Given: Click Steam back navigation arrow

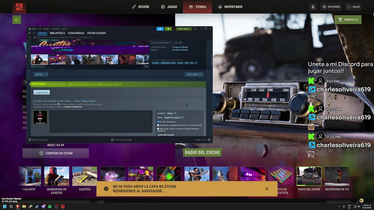Looking at the screenshot, I should coord(30,33).
